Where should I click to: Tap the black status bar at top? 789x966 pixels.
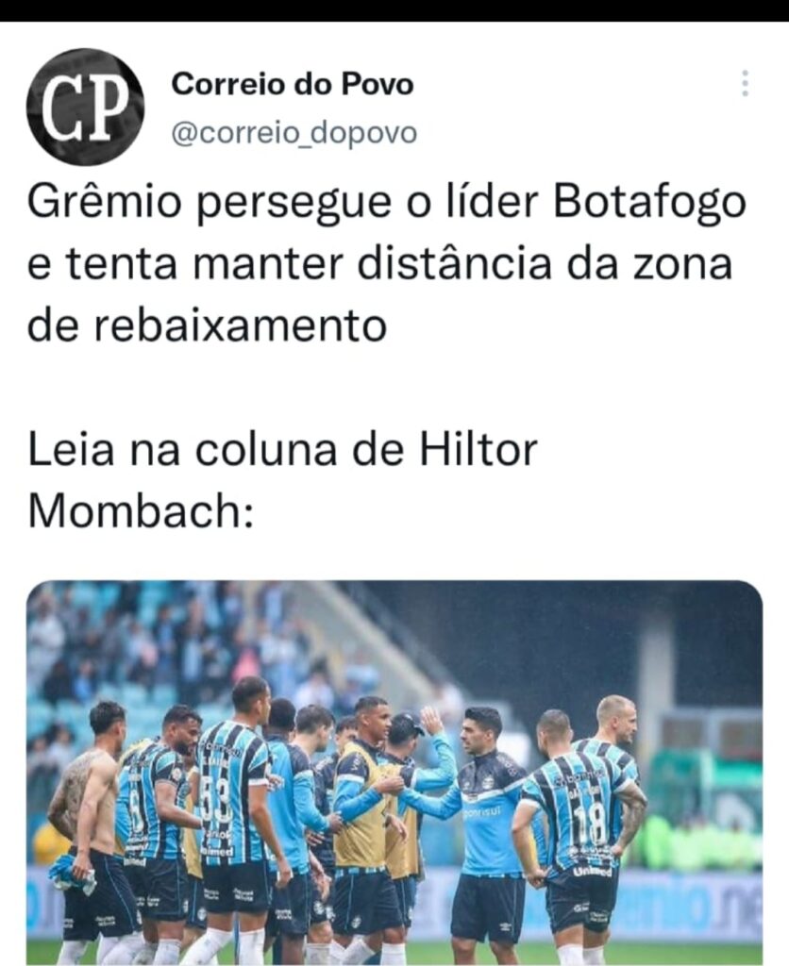[x=394, y=10]
